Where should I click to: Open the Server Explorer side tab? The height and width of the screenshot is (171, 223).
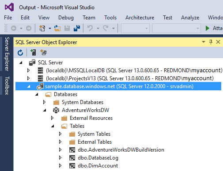coord(7,54)
